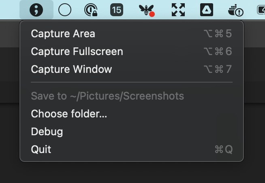The width and height of the screenshot is (265, 183).
Task: Dismiss menu by clicking dark area below it
Action: (x=132, y=173)
